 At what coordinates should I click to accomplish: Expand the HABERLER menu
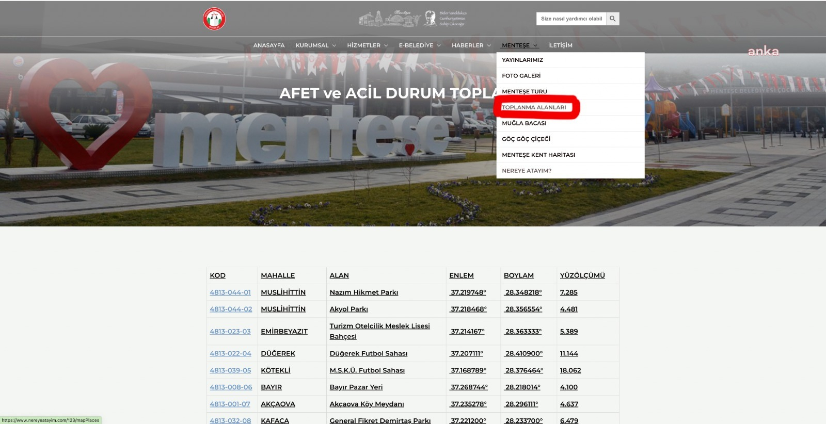tap(471, 45)
